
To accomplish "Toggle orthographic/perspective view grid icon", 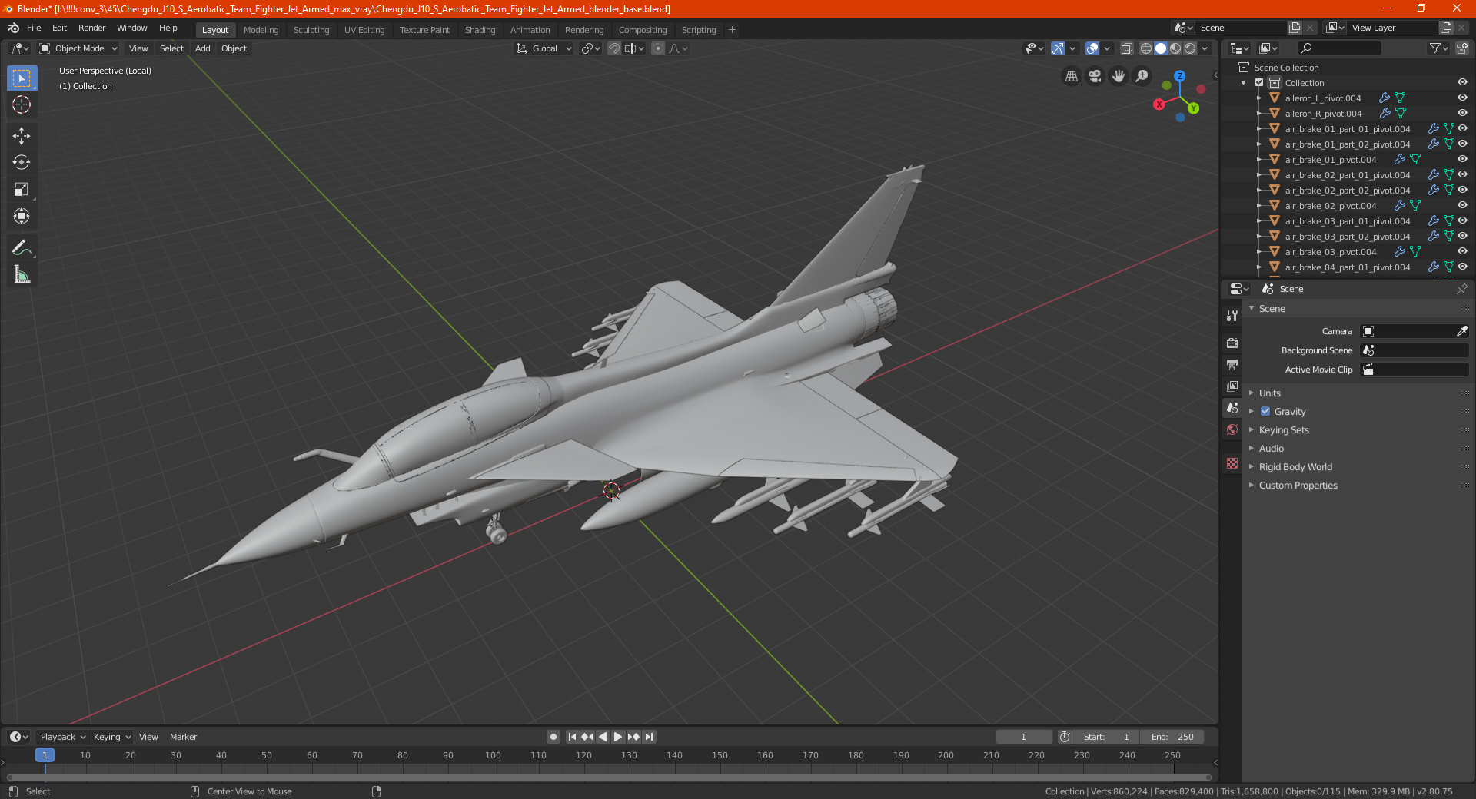I will coord(1071,76).
